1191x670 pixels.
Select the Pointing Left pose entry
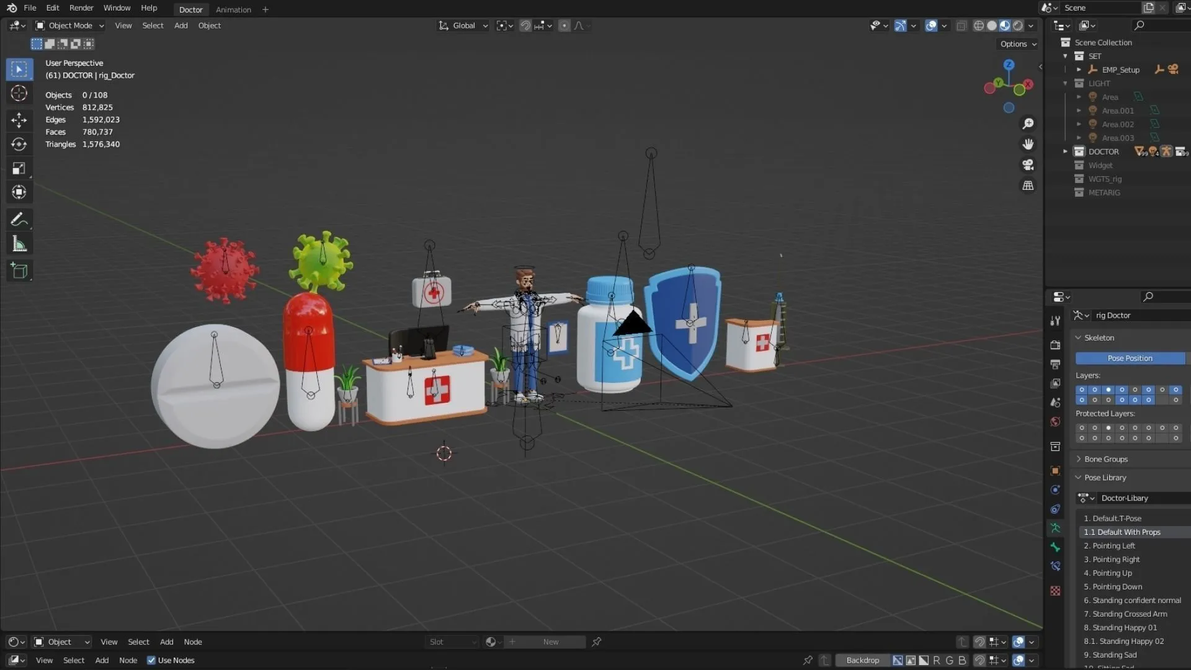click(1113, 546)
